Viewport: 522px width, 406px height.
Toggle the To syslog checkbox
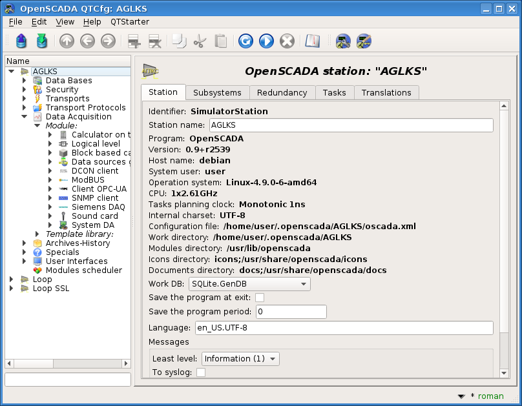[x=201, y=372]
